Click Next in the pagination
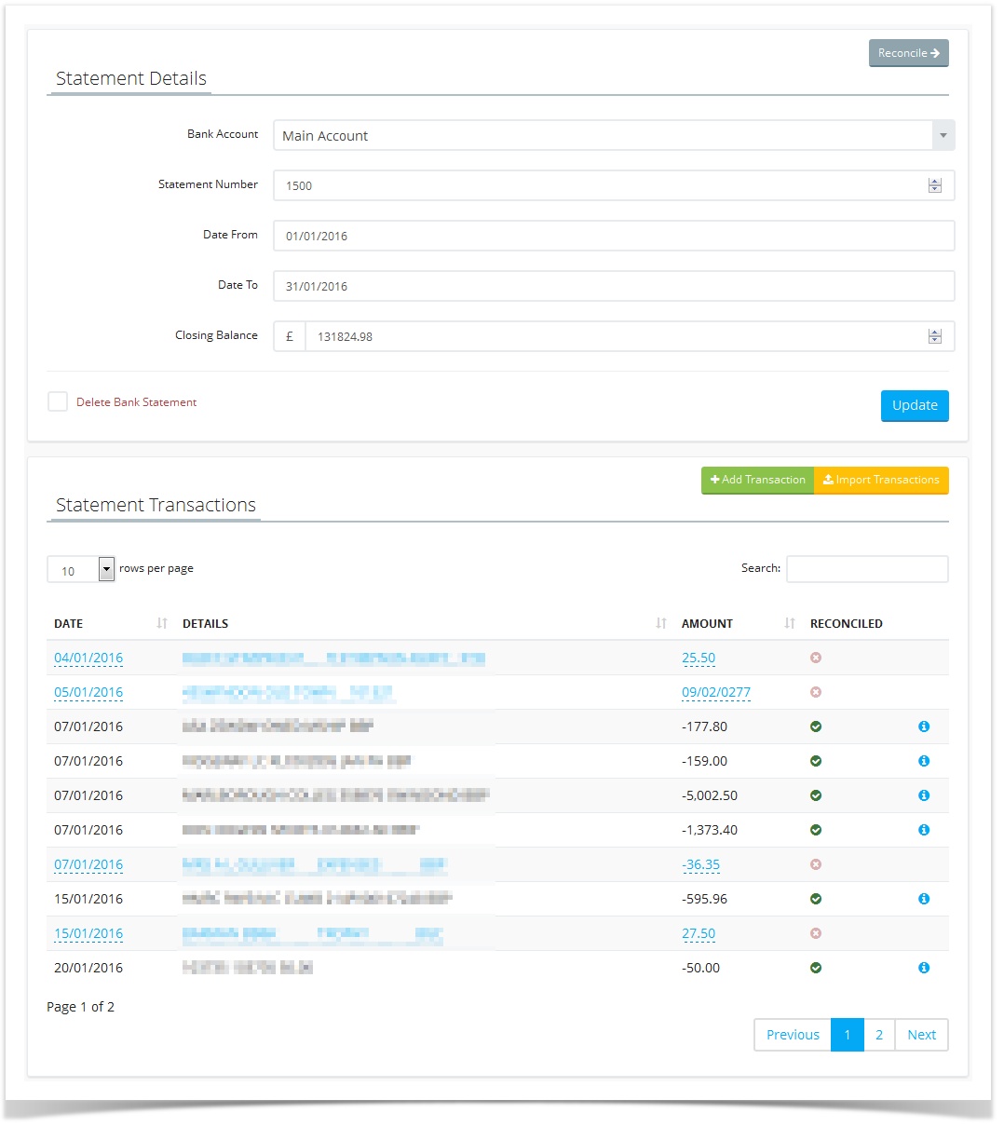Viewport: 1004px width, 1127px height. [x=921, y=1035]
